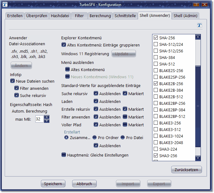Viewport: 214px width, 193px height.
Task: Click the Zurücksetzen button
Action: tap(186, 170)
